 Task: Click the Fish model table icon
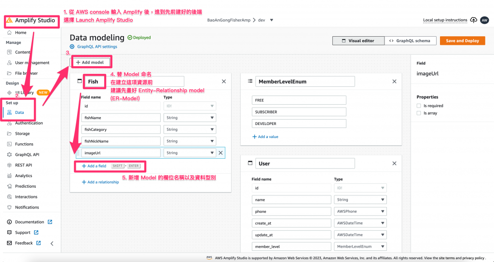click(80, 82)
